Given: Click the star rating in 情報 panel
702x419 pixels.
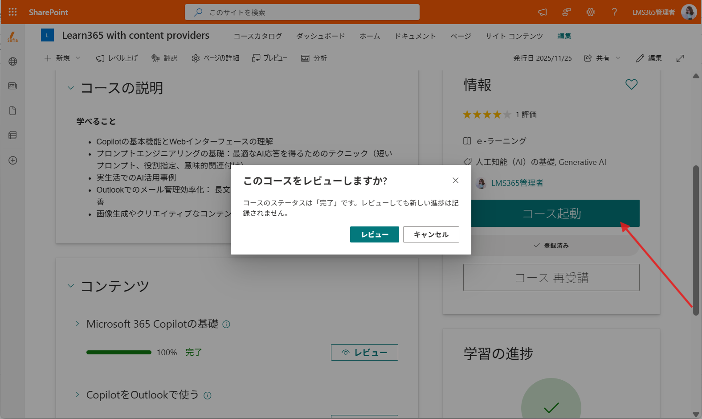Looking at the screenshot, I should [487, 115].
